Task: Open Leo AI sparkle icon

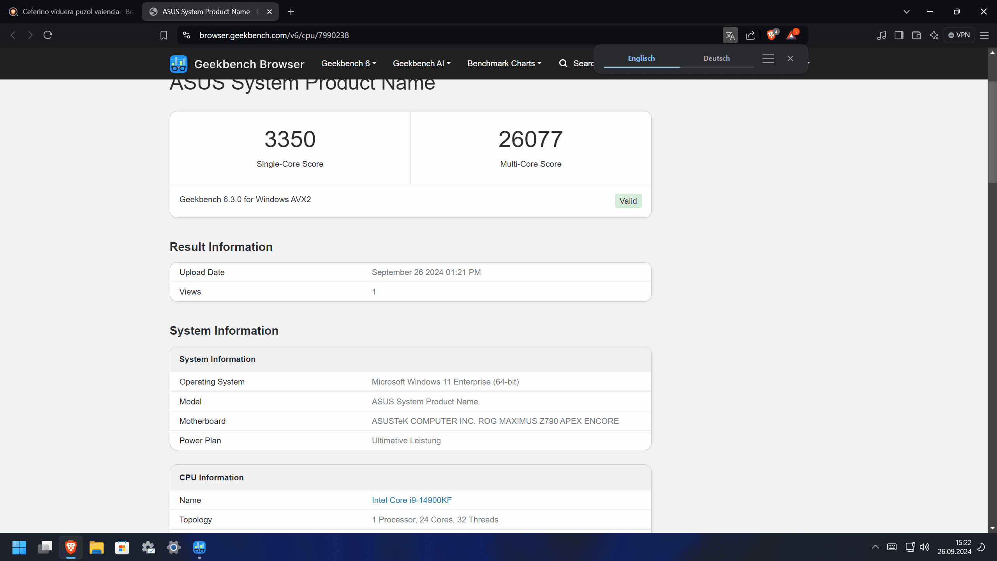Action: 934,35
